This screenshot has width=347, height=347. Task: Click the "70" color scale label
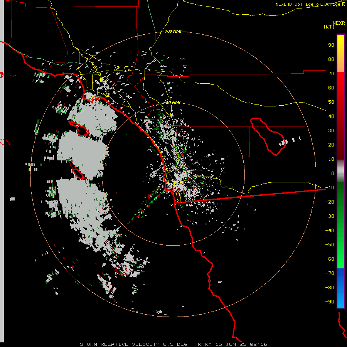point(331,74)
